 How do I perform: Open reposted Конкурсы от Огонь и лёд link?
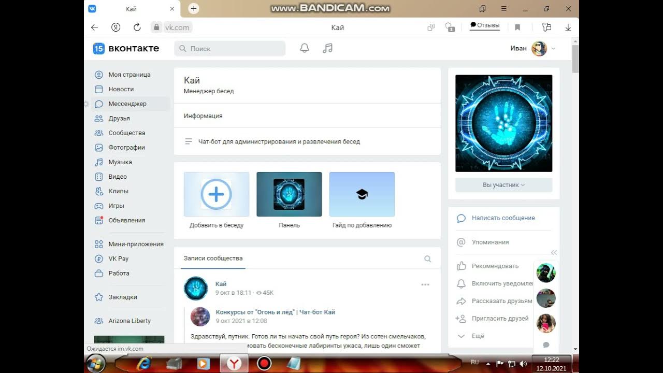pyautogui.click(x=275, y=312)
